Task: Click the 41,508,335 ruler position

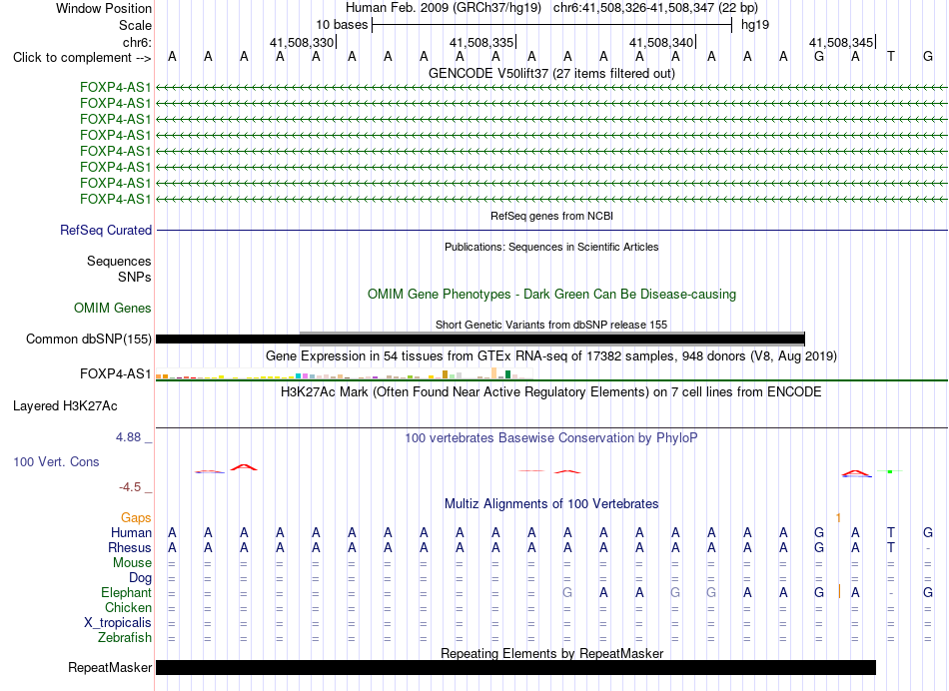Action: tap(481, 42)
